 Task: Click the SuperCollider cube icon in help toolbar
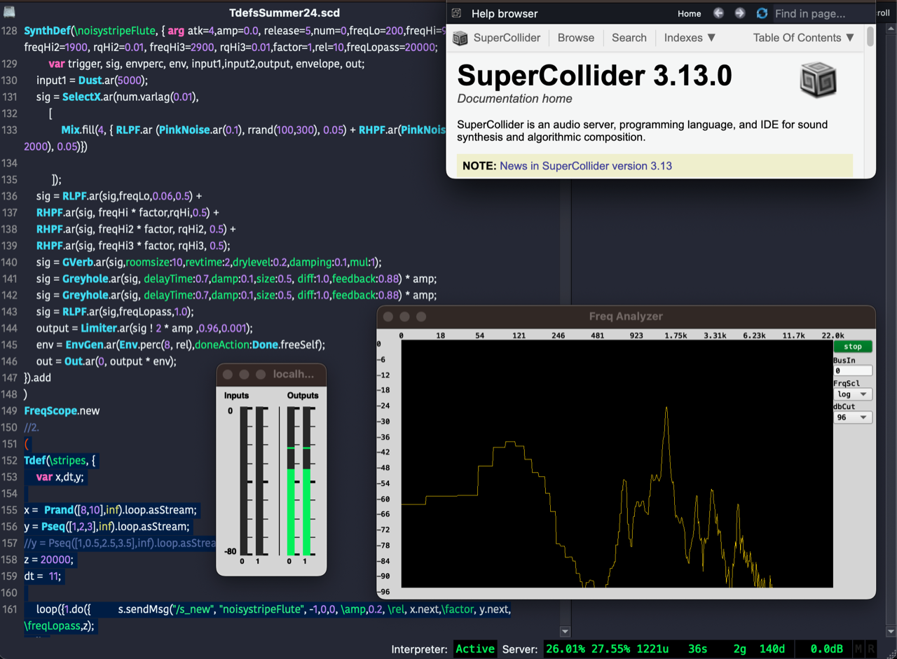click(x=460, y=39)
